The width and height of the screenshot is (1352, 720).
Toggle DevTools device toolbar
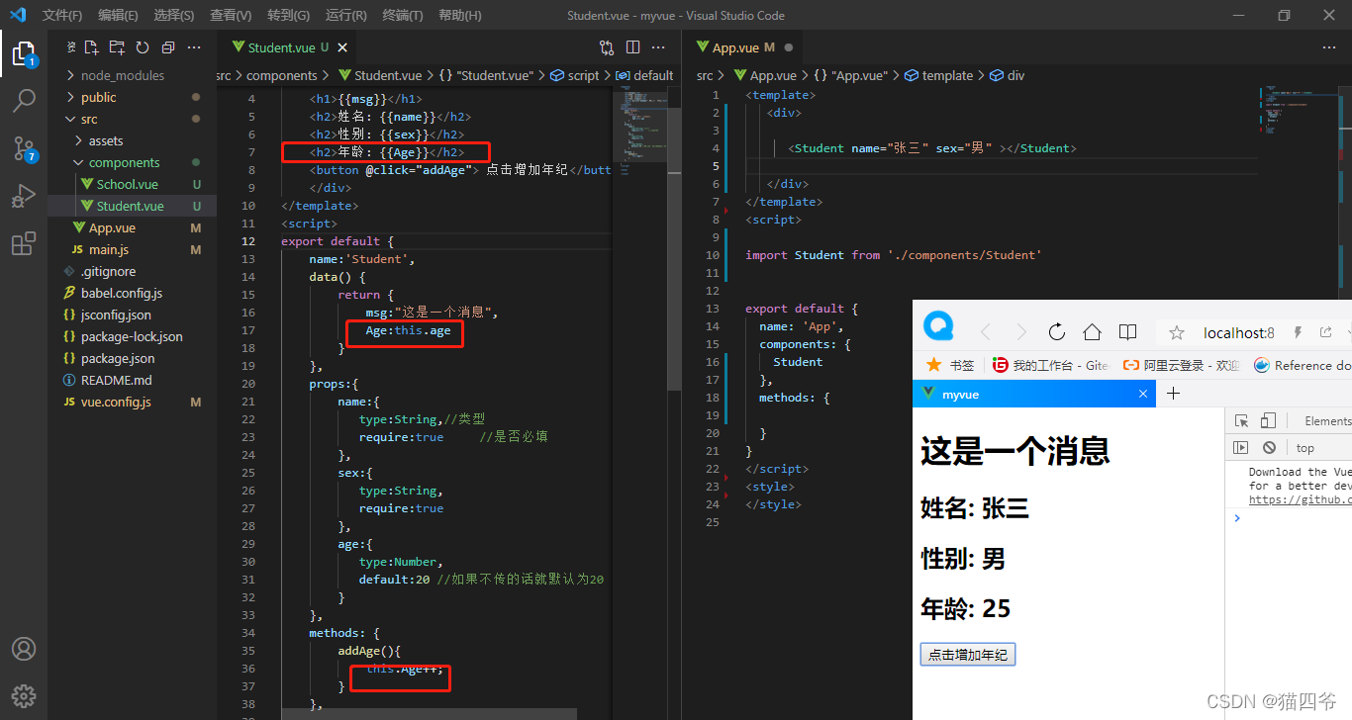coord(1268,420)
